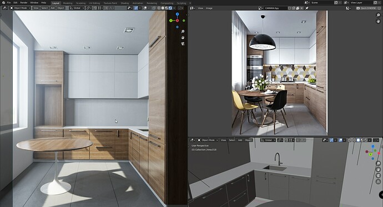383x207 pixels.
Task: Open Object menu in left viewport header
Action: coord(61,8)
